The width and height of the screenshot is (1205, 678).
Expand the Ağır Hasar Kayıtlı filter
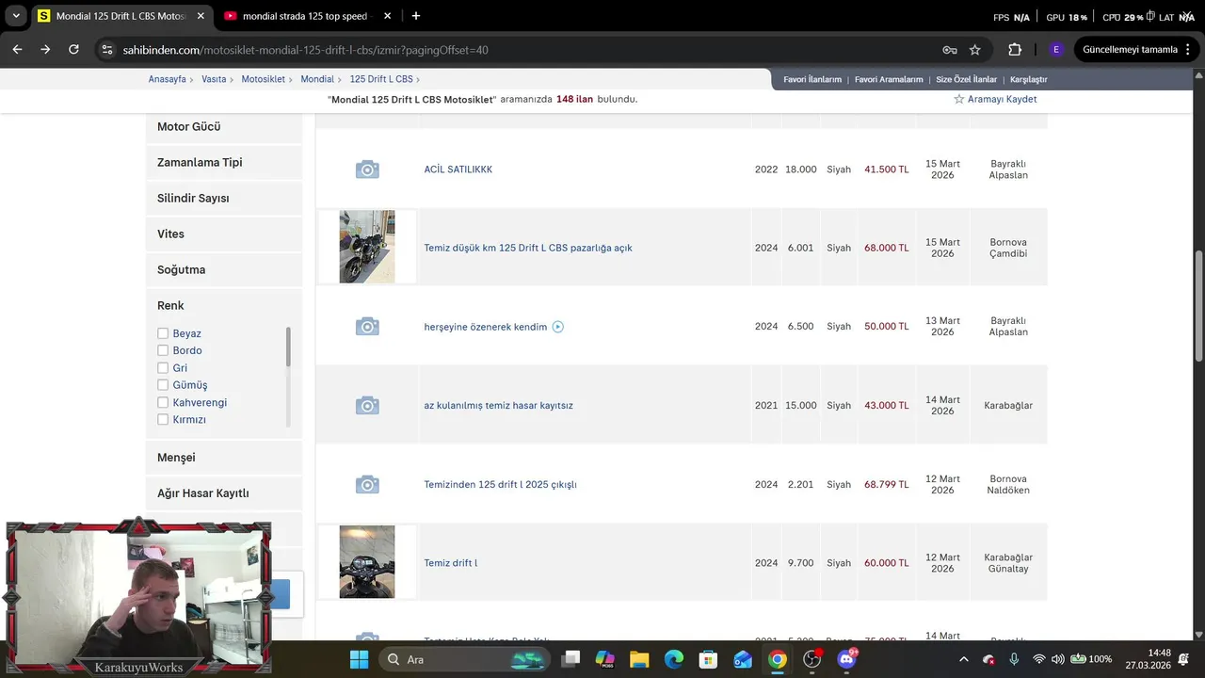click(x=224, y=492)
